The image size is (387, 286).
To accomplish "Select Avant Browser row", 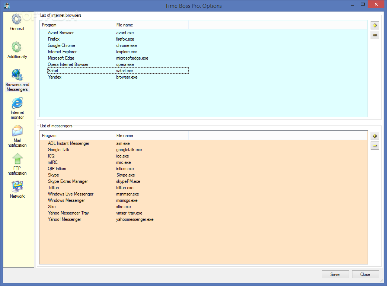I will click(x=118, y=33).
